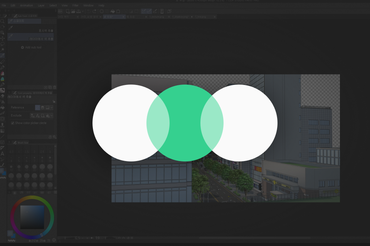
Task: Toggle Exclude locked layers option
Action: (48, 116)
